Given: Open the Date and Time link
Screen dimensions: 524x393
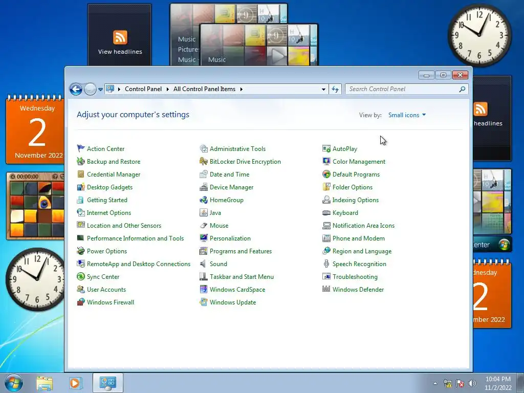Looking at the screenshot, I should pyautogui.click(x=230, y=174).
